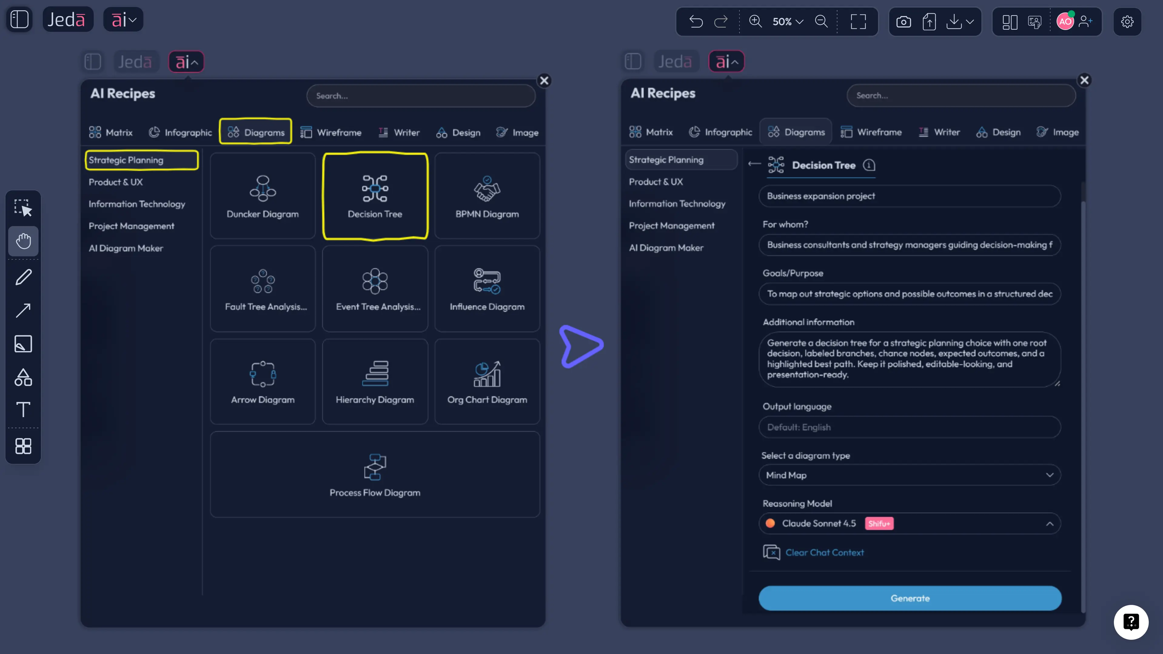
Task: Select the Pen tool
Action: point(23,277)
